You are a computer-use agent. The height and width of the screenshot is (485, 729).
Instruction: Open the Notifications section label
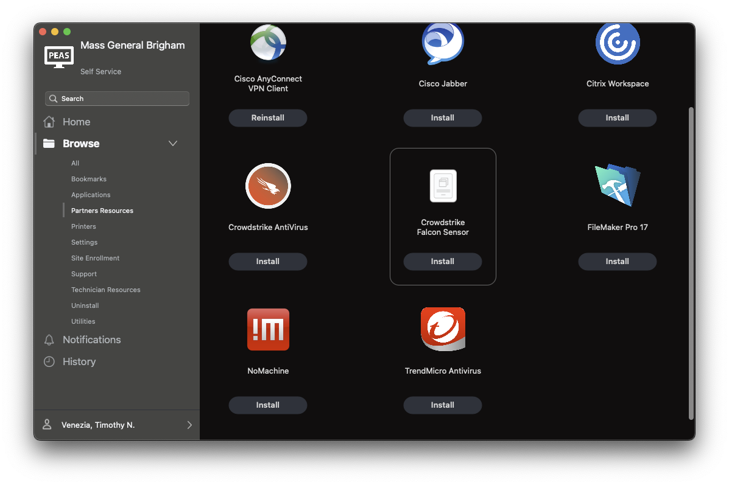click(92, 340)
